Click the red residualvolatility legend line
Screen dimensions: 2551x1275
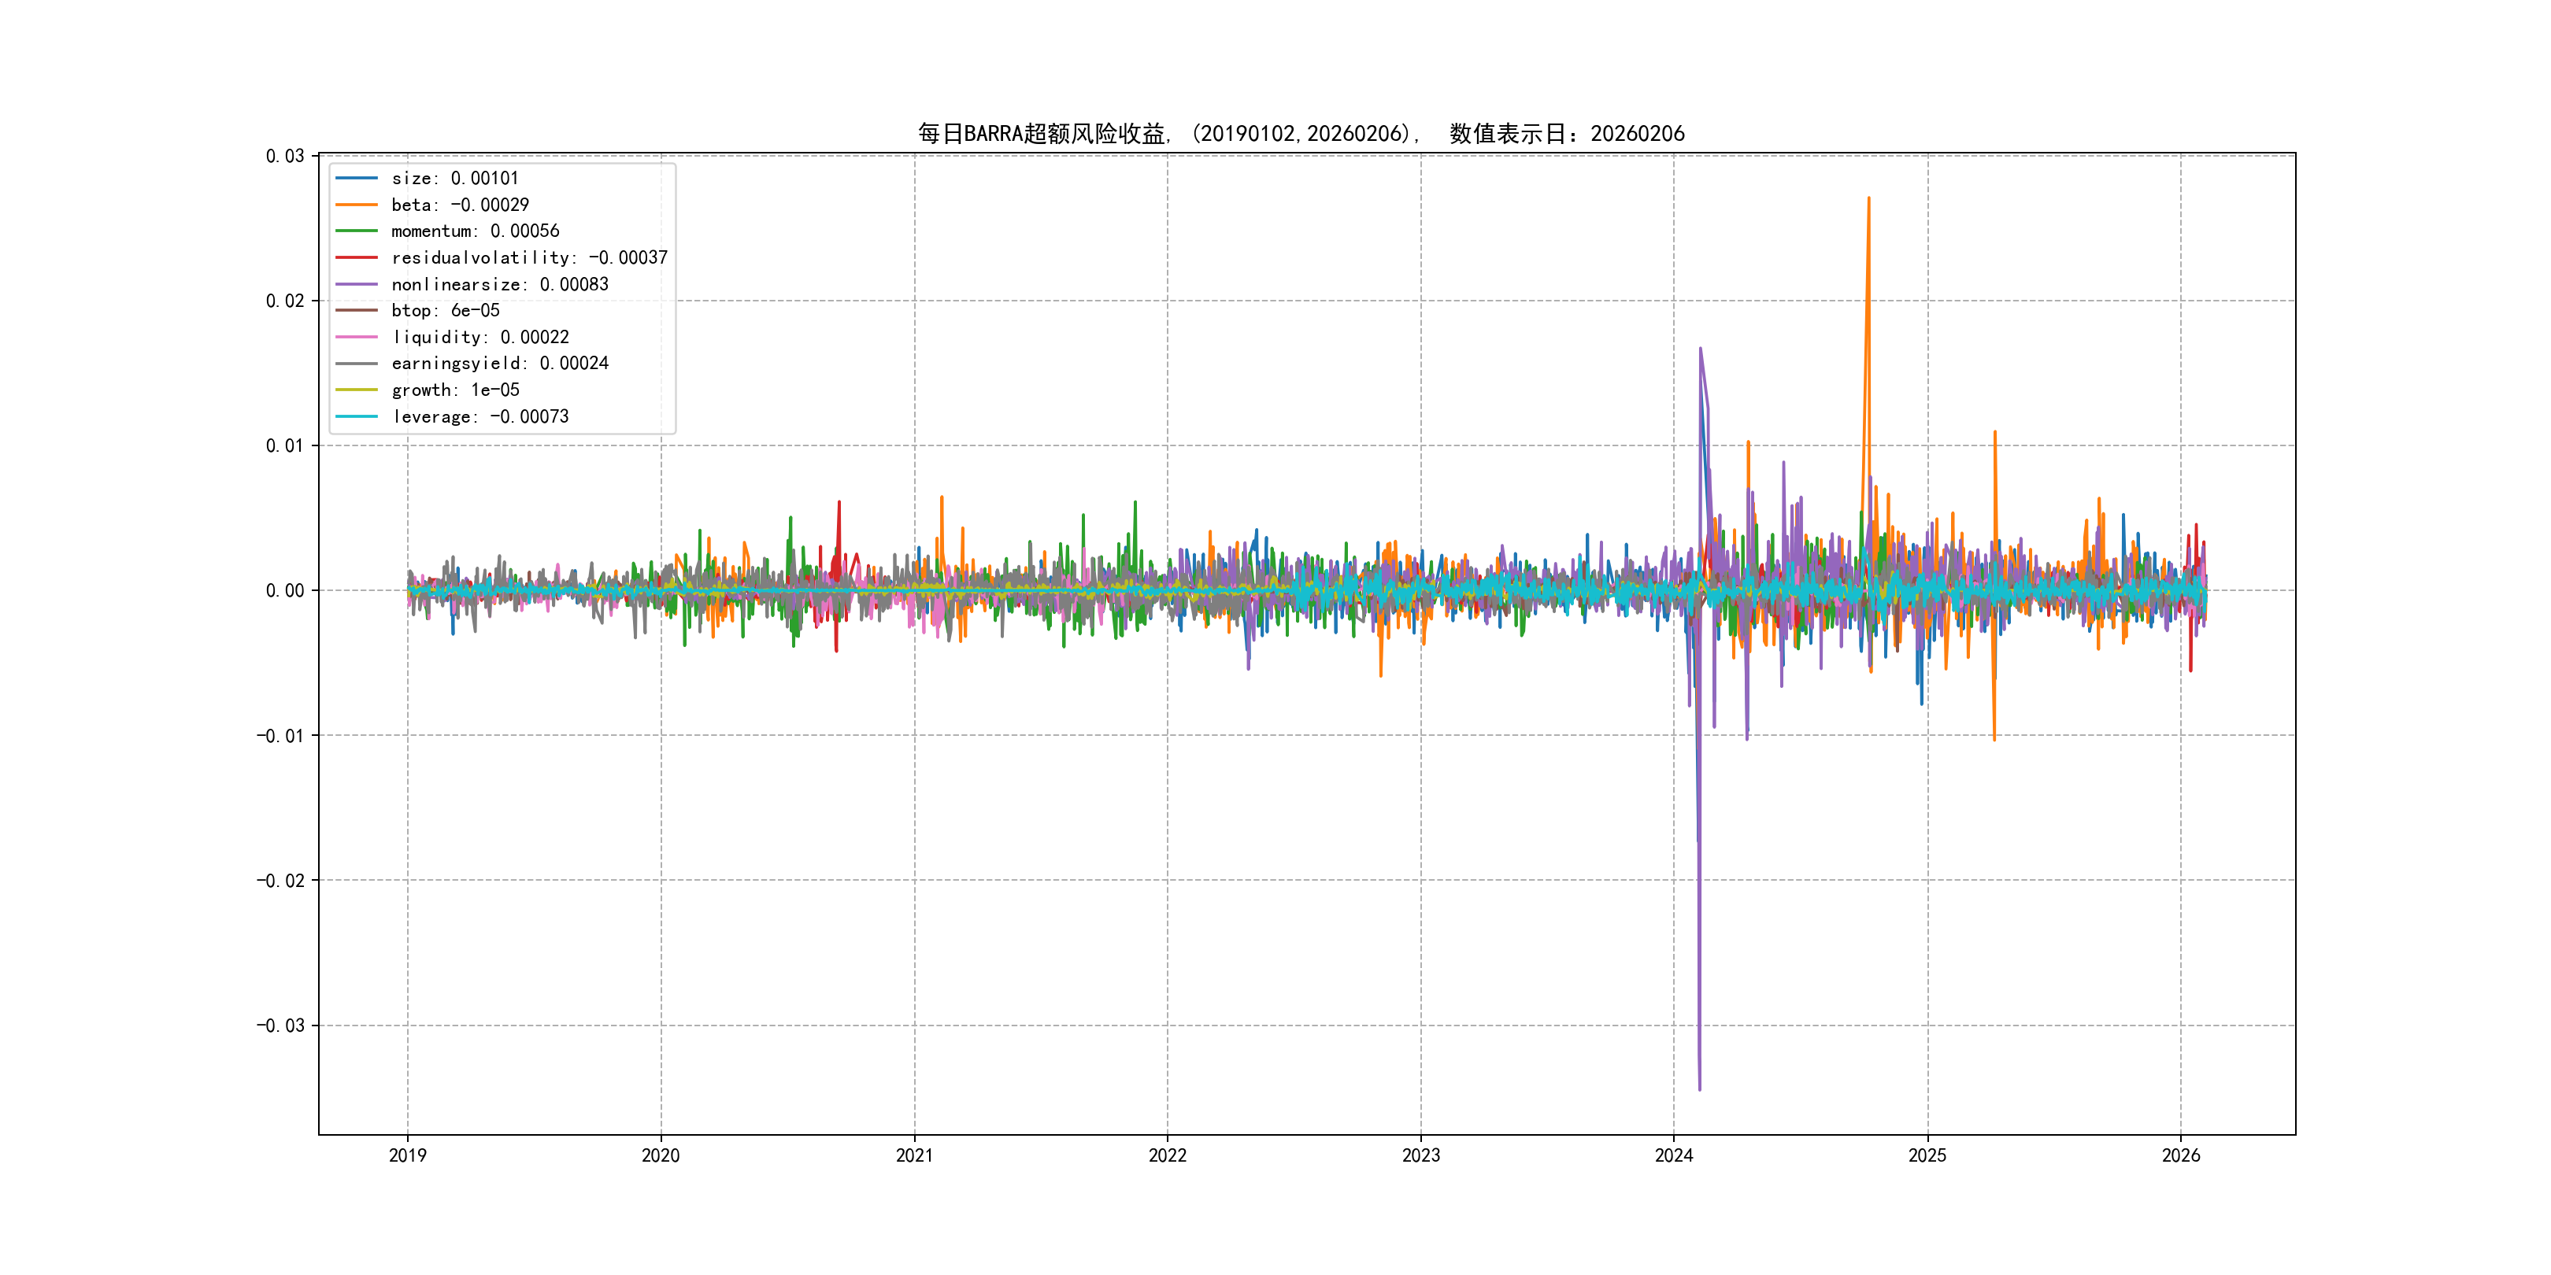(357, 257)
